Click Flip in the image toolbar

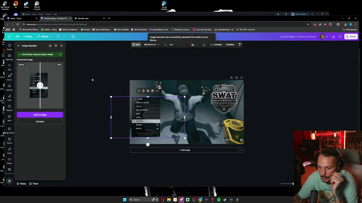pyautogui.click(x=171, y=45)
